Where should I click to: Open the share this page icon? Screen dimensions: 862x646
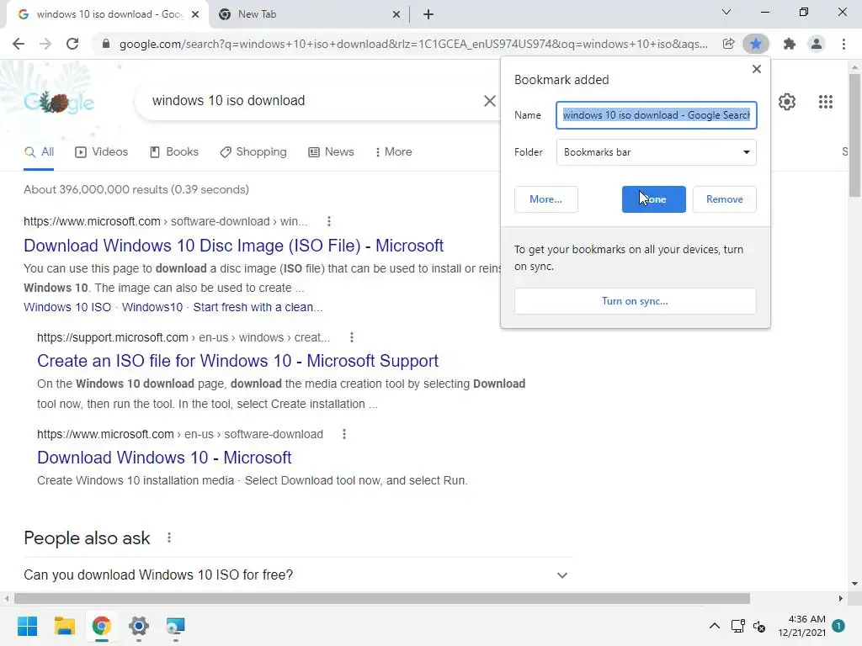pos(728,44)
